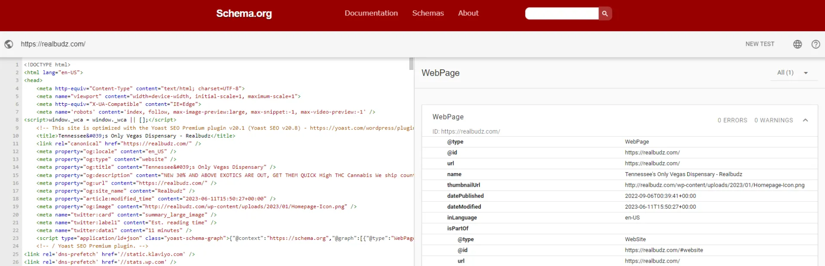825x266 pixels.
Task: Open the Schemas menu
Action: 428,13
